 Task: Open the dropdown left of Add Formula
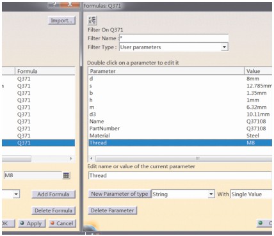pyautogui.click(x=16, y=194)
